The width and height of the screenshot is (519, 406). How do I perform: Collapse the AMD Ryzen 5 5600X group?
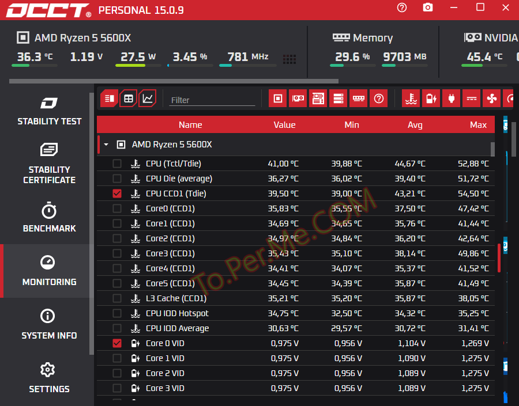tap(106, 145)
